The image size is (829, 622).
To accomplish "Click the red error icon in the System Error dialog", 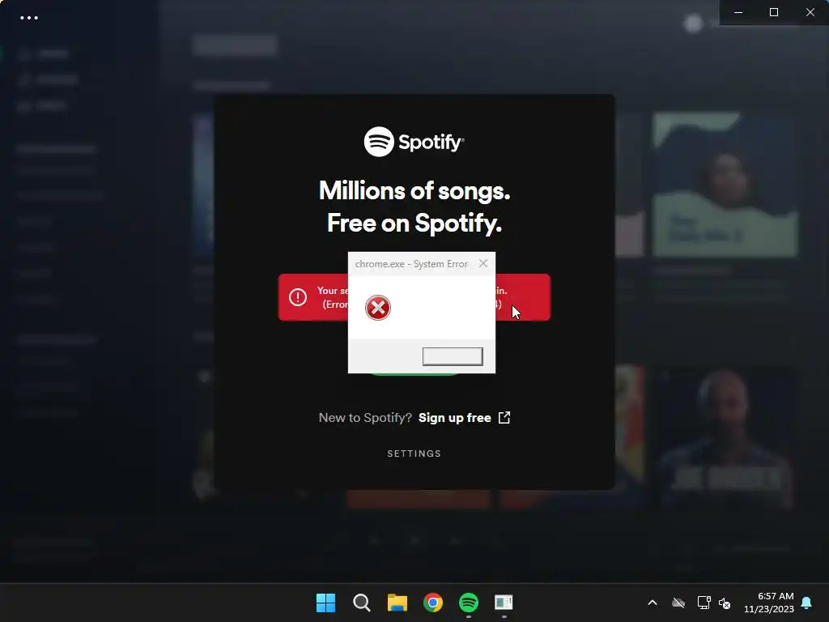I will [378, 308].
